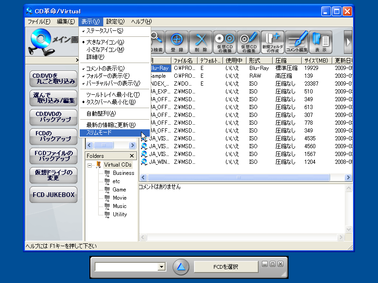
Task: Select the Movie folder icon
Action: tap(107, 198)
